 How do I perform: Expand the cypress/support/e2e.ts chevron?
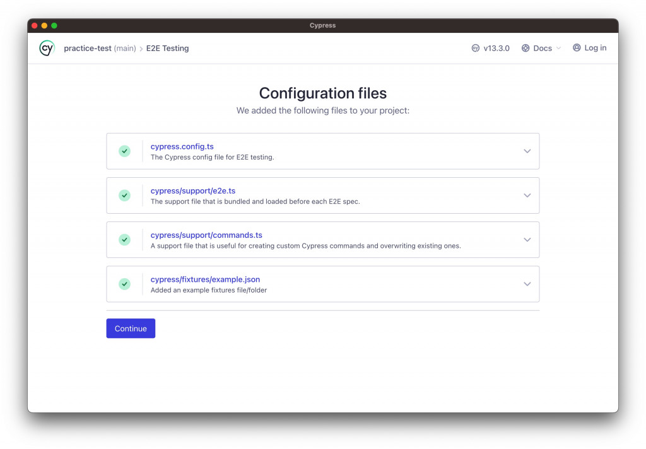(x=527, y=195)
